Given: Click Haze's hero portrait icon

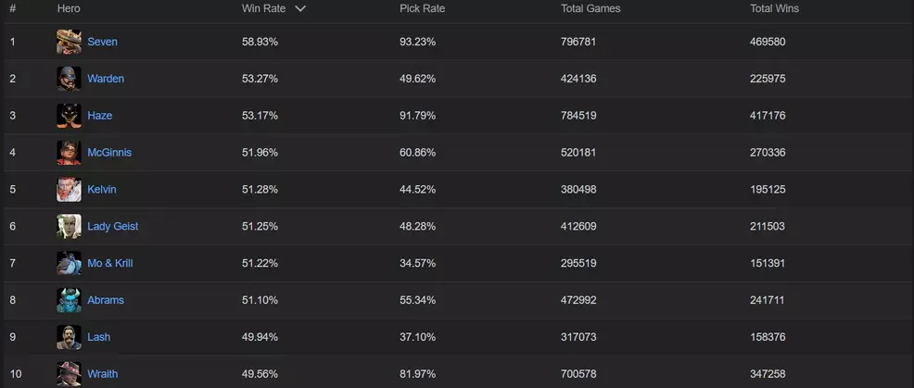Looking at the screenshot, I should coord(69,116).
